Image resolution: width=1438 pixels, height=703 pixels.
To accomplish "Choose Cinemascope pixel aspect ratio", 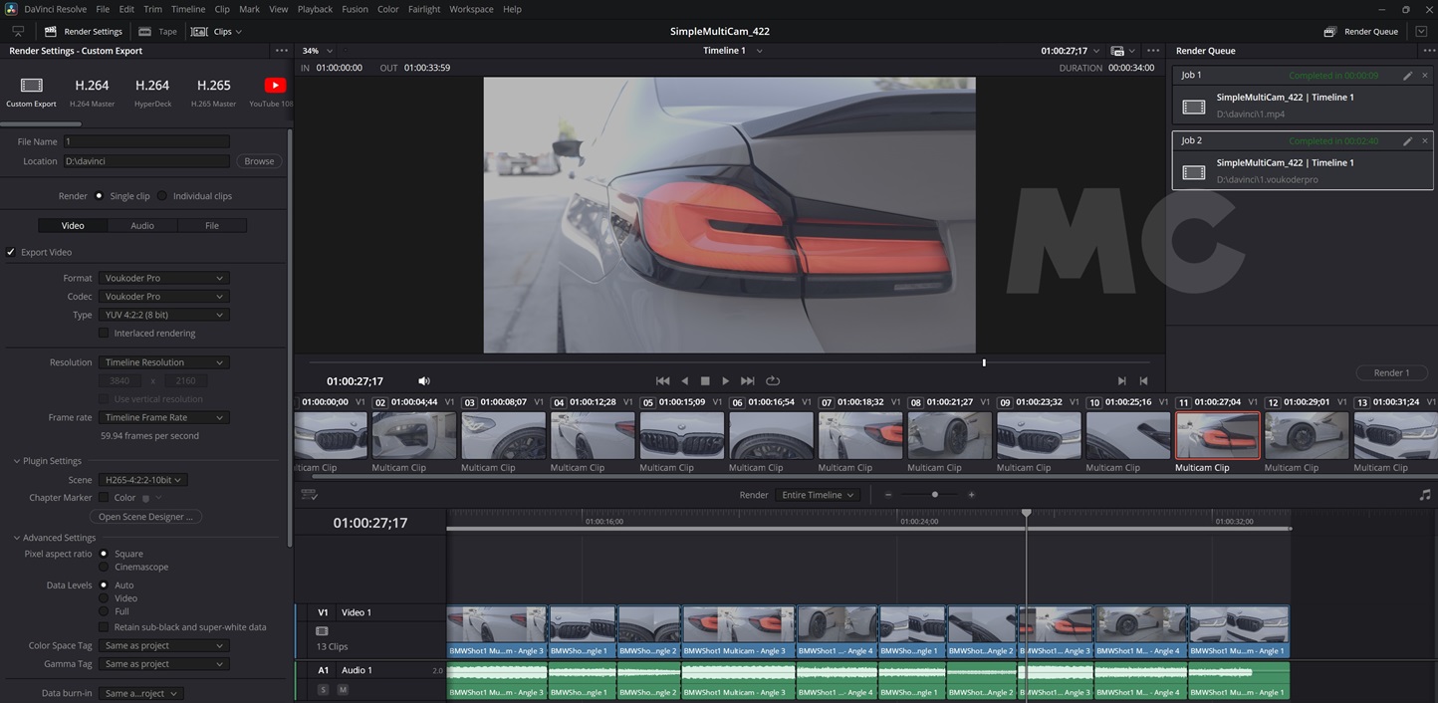I will pos(104,568).
